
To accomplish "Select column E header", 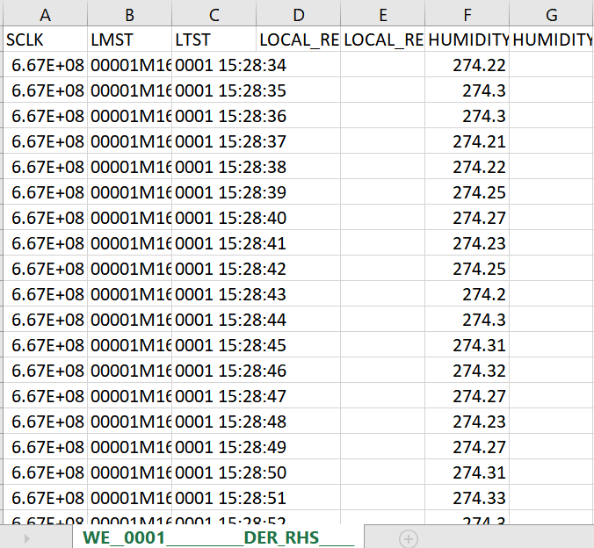I will pos(383,15).
